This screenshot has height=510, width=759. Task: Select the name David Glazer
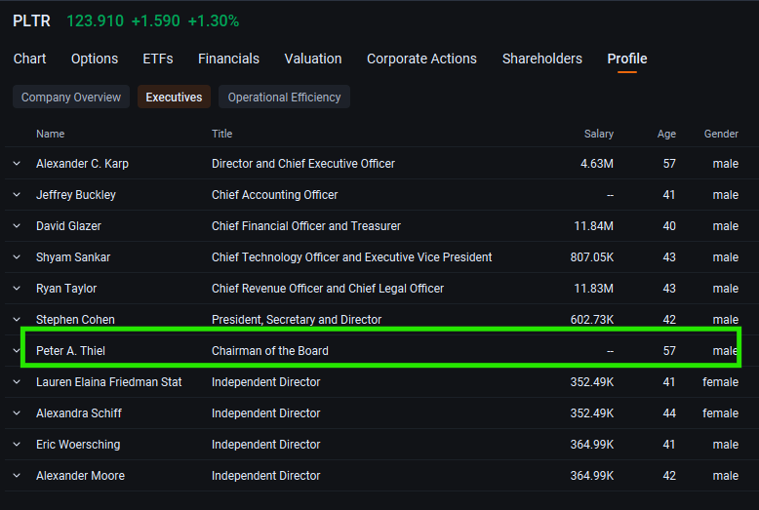click(68, 226)
